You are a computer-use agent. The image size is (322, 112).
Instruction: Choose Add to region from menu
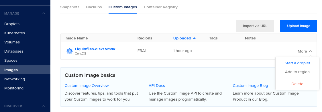(297, 72)
